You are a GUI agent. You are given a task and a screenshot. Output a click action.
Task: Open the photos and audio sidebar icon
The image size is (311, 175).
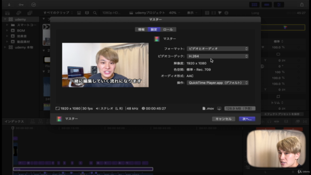click(x=19, y=13)
